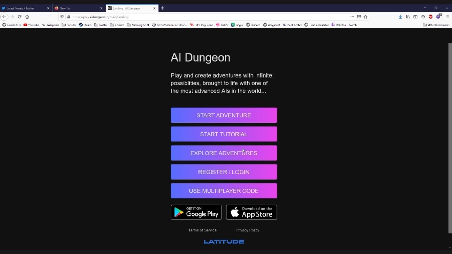Open the GameFAQs bookmark
Screen dimensions: 452x254
pos(11,25)
